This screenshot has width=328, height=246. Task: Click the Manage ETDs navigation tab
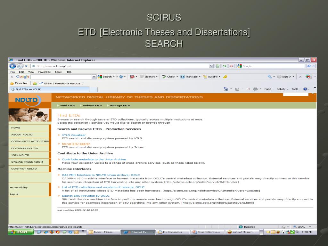tap(120, 106)
